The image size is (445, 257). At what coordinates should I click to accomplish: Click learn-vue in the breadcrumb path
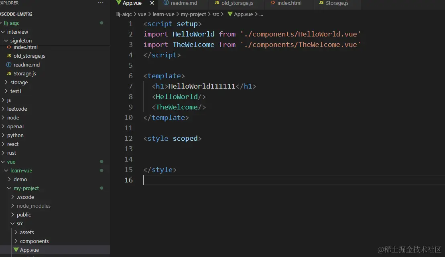click(x=163, y=14)
